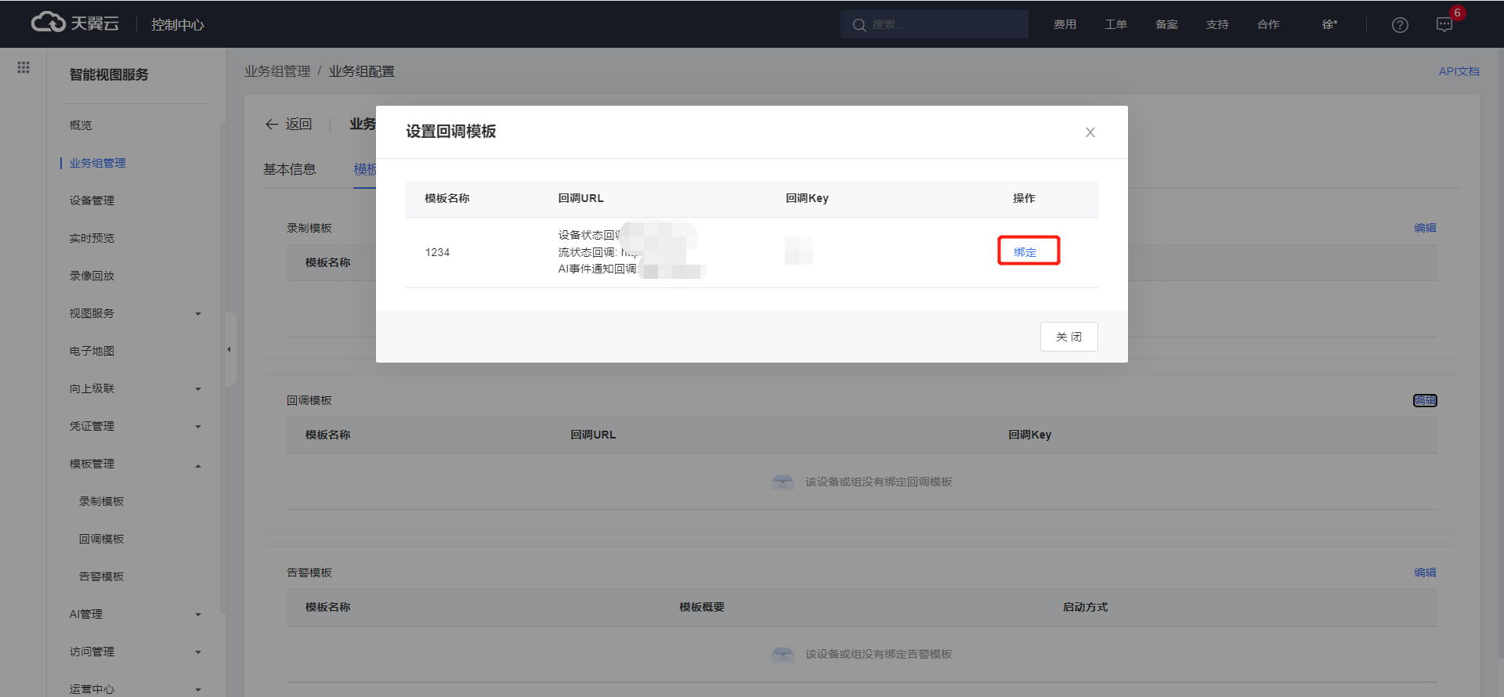Close the 设置回调模板 dialog with X
This screenshot has width=1504, height=697.
1090,132
